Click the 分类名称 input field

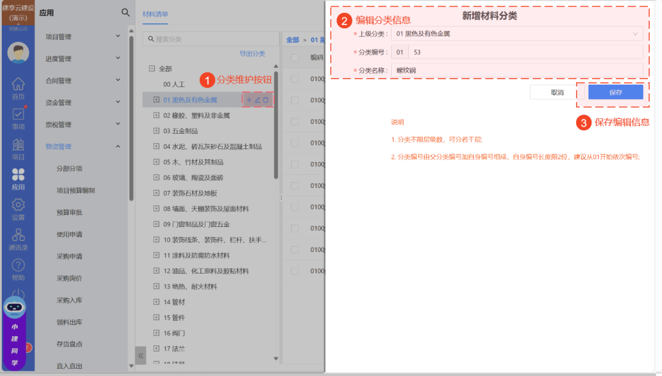(517, 70)
